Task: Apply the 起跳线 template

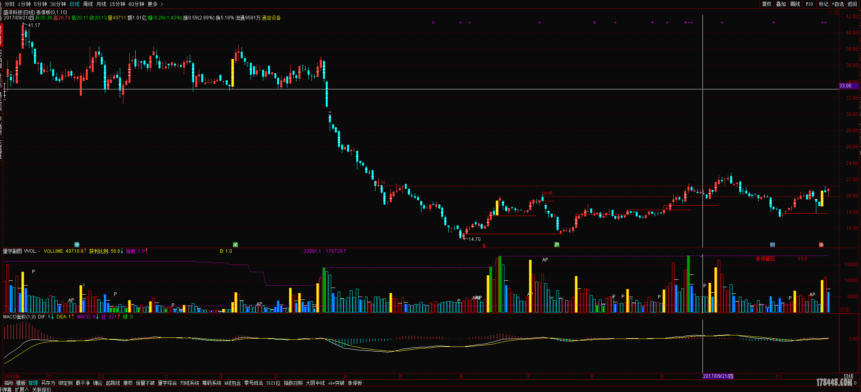Action: pos(113,383)
